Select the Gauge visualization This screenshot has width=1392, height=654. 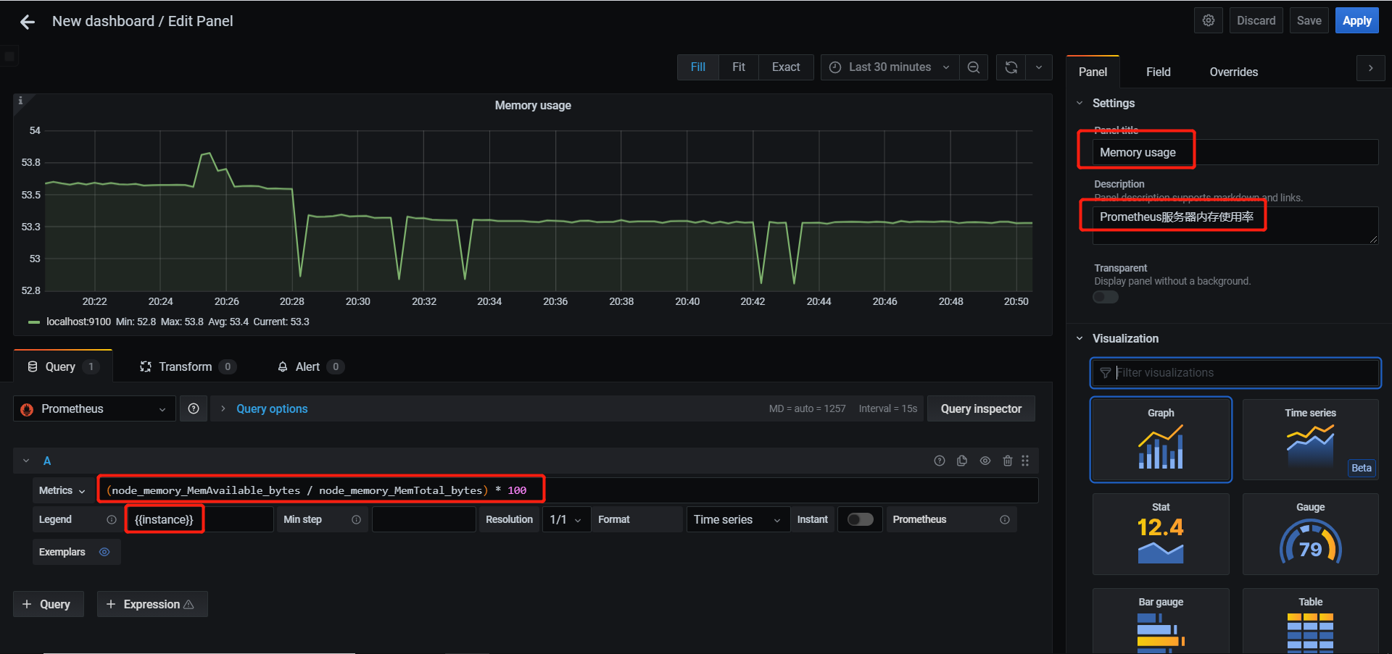1311,534
